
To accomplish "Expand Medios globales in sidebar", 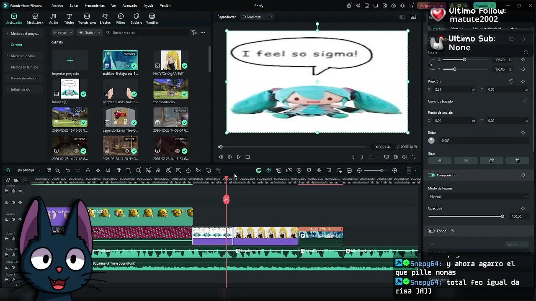I will [7, 56].
